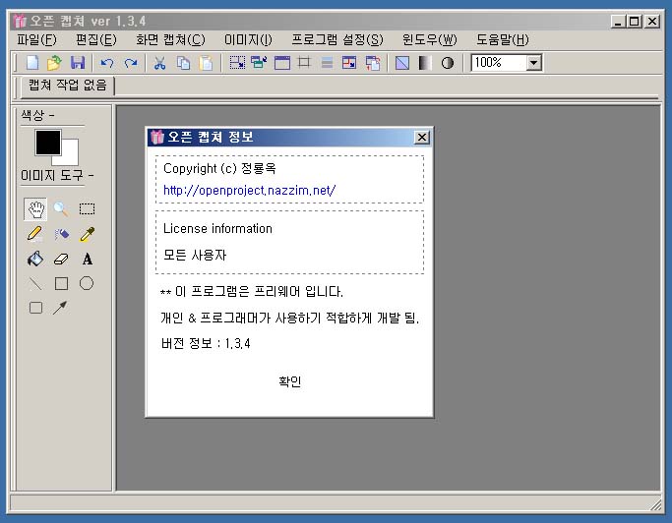The height and width of the screenshot is (523, 672).
Task: Open a file with the folder icon
Action: (54, 63)
